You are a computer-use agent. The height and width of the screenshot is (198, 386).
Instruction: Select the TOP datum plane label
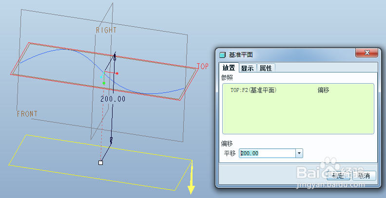coord(203,66)
